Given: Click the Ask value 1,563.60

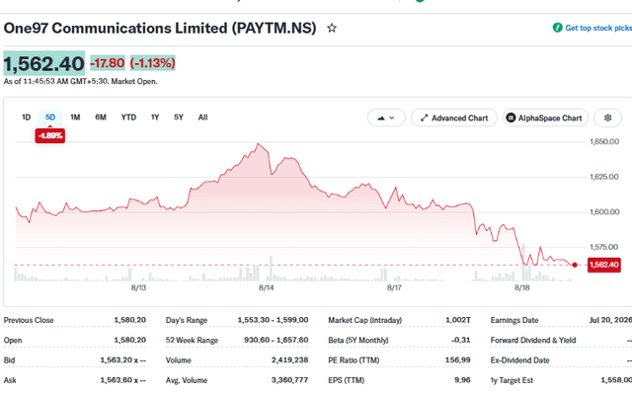Looking at the screenshot, I should point(122,380).
